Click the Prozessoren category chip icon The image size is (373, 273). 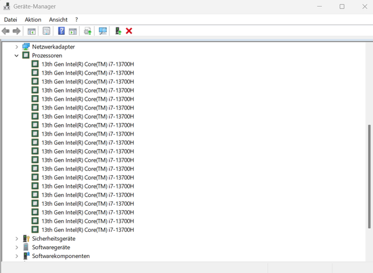click(x=26, y=55)
